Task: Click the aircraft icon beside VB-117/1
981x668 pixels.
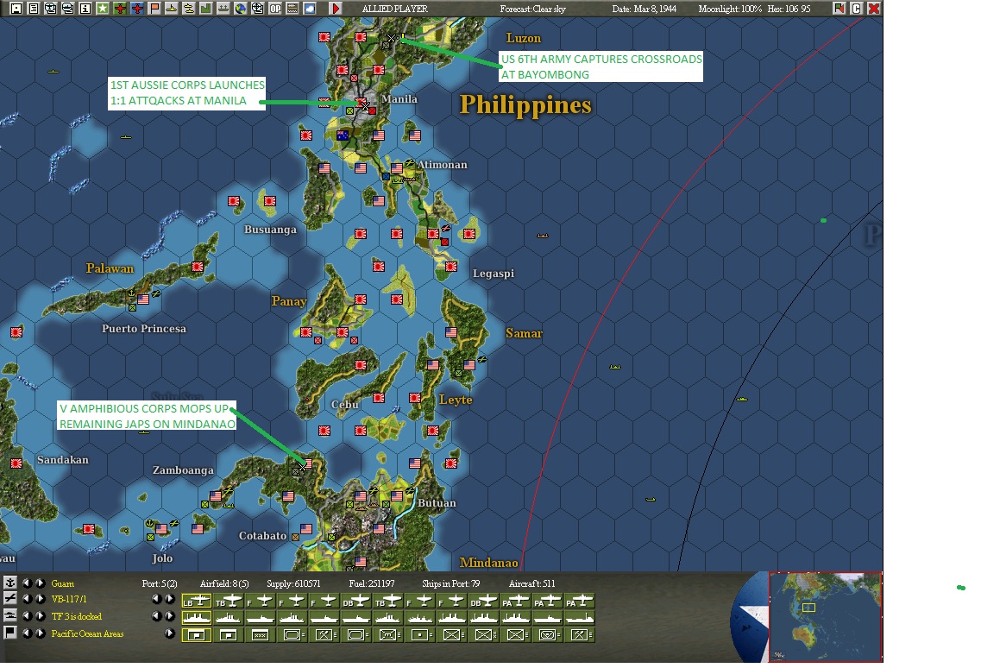Action: click(10, 598)
